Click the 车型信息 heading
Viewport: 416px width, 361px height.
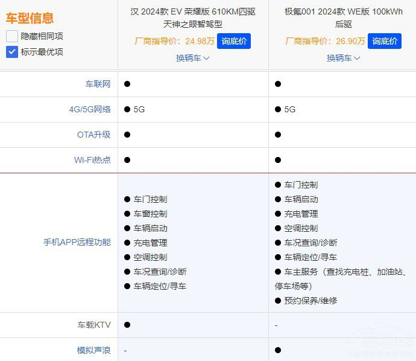(x=30, y=18)
